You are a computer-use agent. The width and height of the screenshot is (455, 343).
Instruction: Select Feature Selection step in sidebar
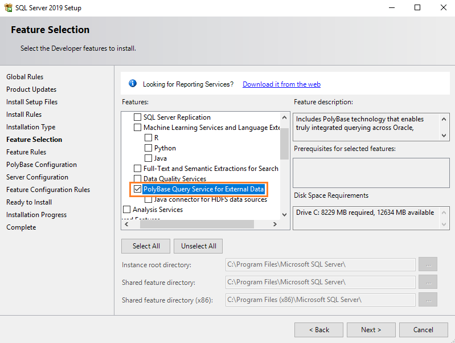pyautogui.click(x=34, y=140)
